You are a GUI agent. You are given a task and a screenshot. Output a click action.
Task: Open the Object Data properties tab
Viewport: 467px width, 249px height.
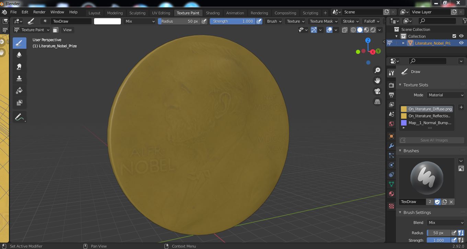click(391, 184)
